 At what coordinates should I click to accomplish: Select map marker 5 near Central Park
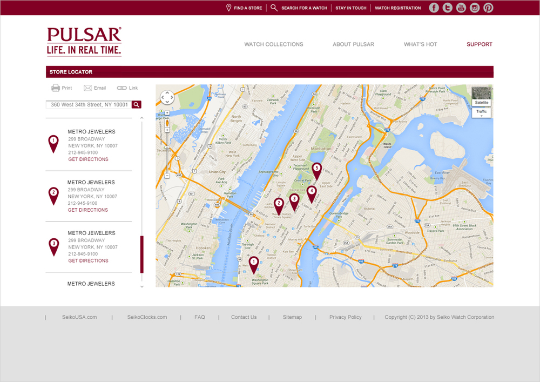pos(317,171)
